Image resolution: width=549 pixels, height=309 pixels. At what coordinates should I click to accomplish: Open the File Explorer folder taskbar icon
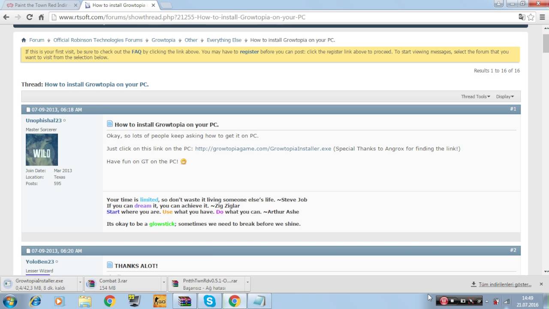(85, 301)
